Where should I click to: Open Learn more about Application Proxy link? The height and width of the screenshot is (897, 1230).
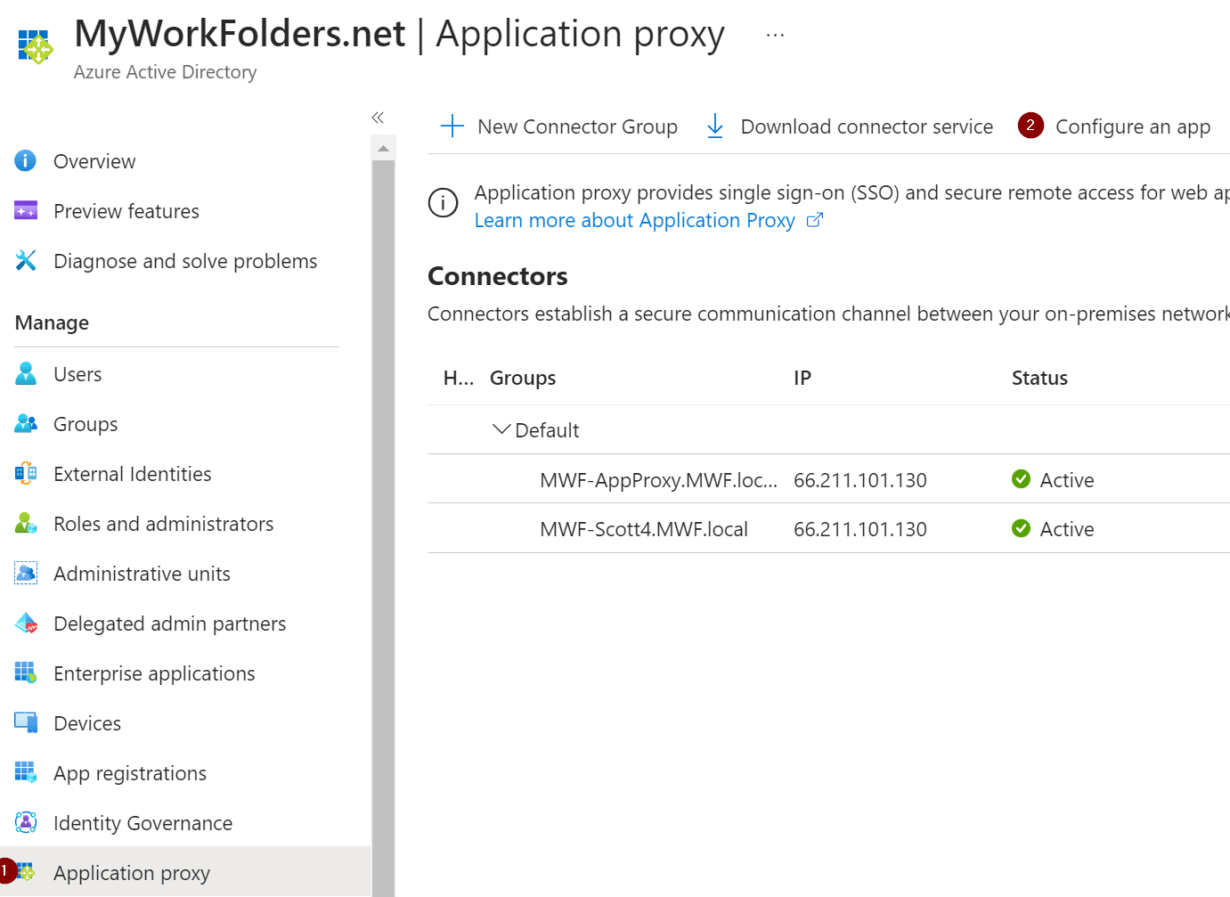coord(634,221)
